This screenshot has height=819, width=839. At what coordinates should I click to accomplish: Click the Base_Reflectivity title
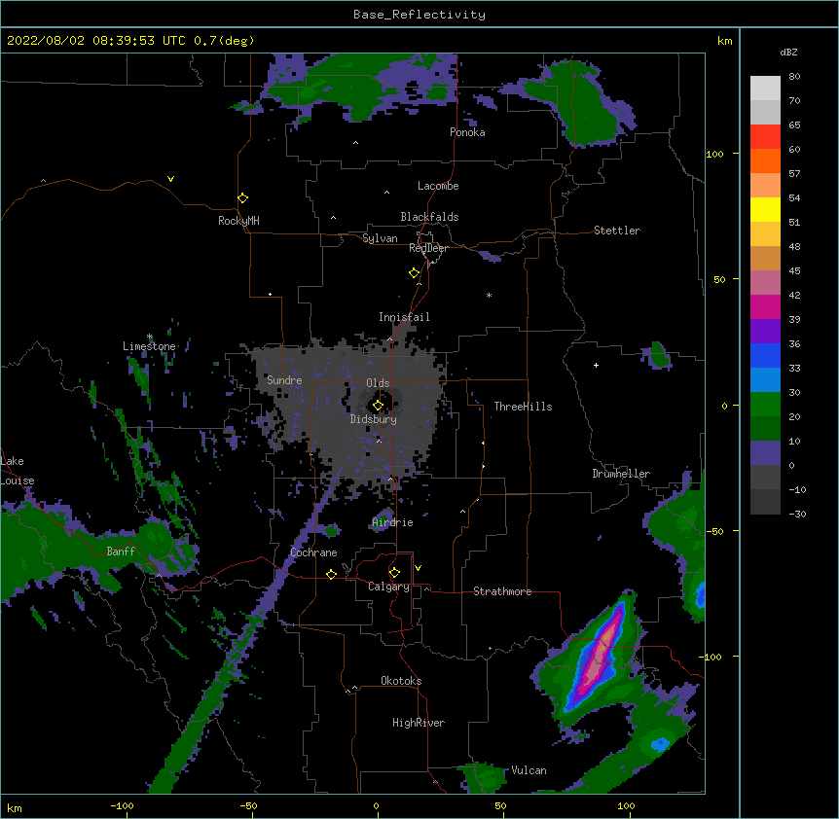tap(419, 15)
